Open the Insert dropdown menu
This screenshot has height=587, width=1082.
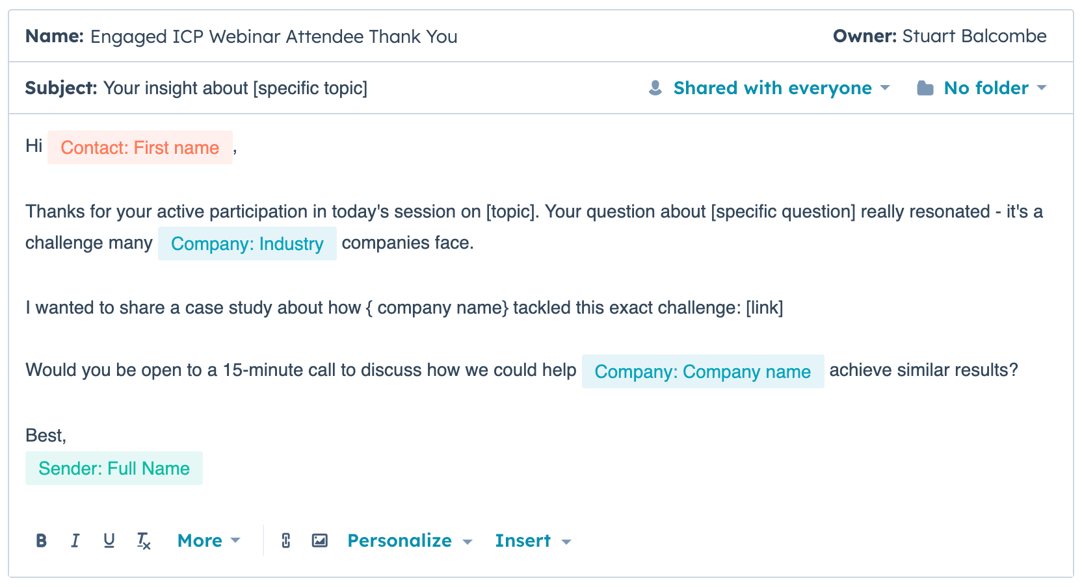pos(533,541)
